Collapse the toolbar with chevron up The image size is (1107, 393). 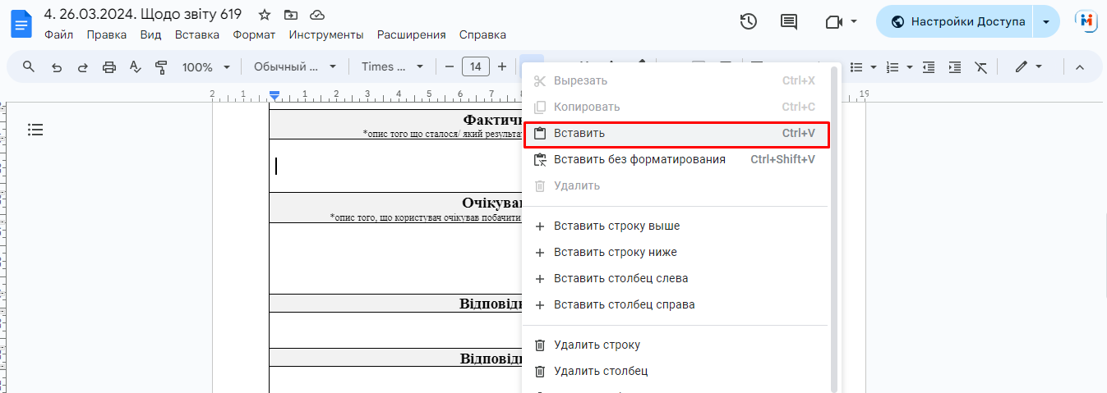(1080, 67)
